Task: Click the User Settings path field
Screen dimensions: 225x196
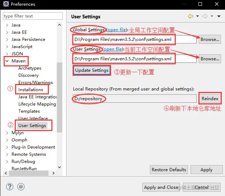Action: tap(134, 59)
